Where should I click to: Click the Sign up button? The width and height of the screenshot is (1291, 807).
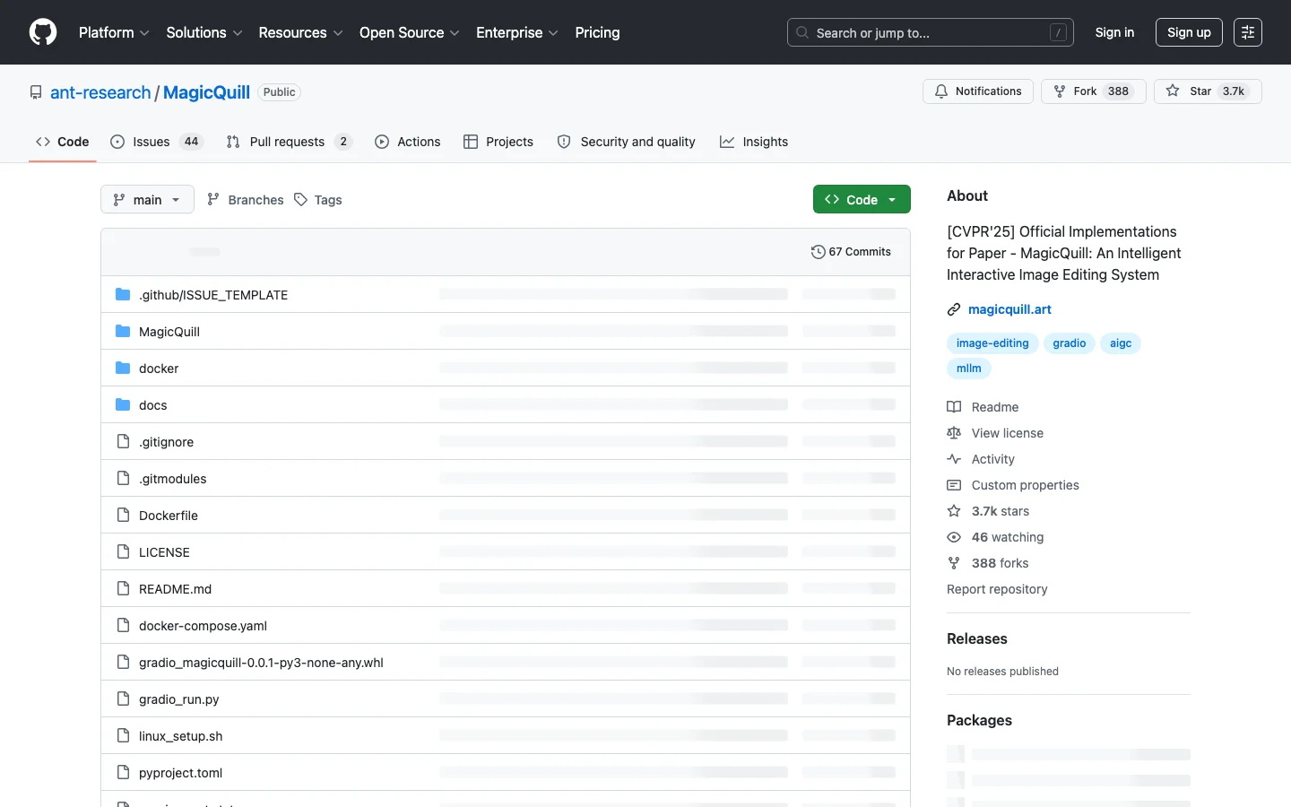coord(1189,32)
